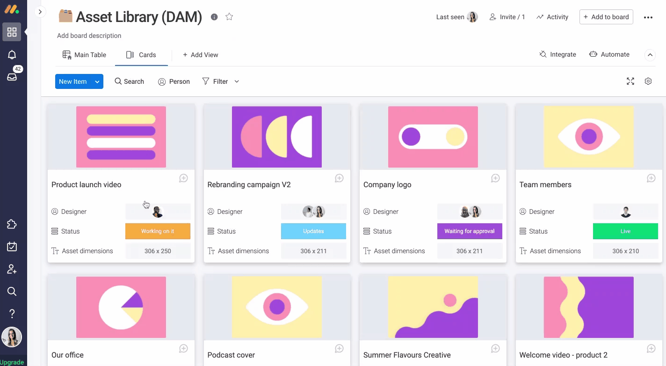Viewport: 666px width, 366px height.
Task: Collapse the board header with chevron up
Action: [650, 55]
